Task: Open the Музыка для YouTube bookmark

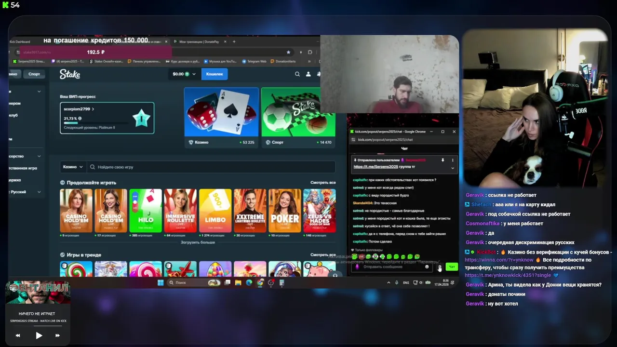Action: [x=220, y=61]
